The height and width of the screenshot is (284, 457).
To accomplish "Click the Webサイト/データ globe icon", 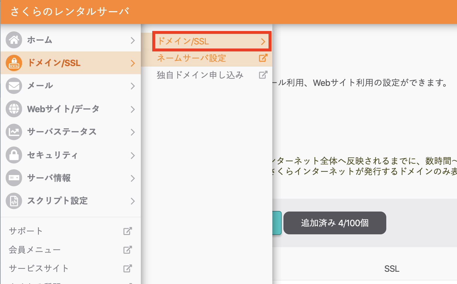I will 14,109.
